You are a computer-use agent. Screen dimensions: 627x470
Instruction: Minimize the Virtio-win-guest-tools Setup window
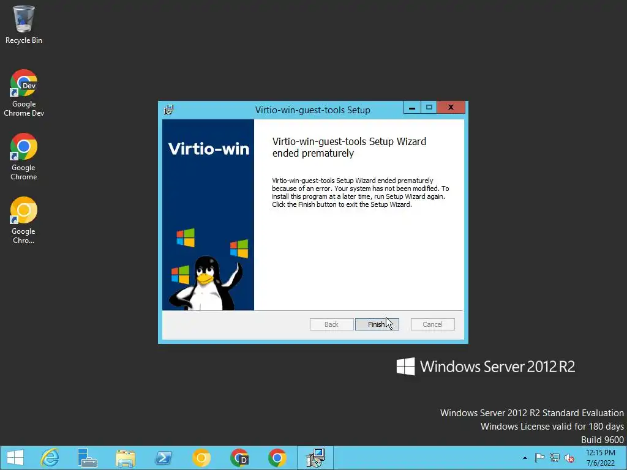412,108
